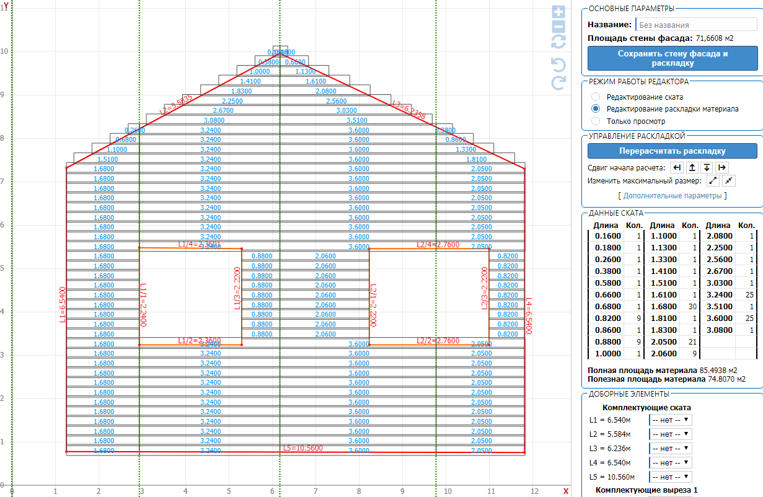Increase the maximum size with expand icon
The image size is (763, 497).
(713, 181)
